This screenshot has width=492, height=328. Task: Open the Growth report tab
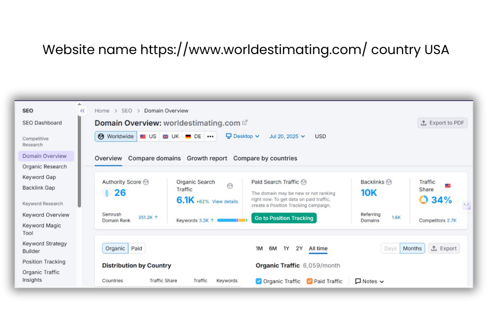(x=207, y=158)
